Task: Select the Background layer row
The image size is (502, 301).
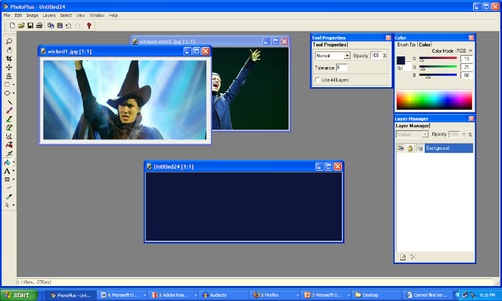Action: 449,148
